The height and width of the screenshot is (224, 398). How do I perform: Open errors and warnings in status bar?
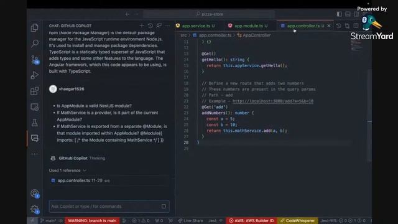point(141,221)
